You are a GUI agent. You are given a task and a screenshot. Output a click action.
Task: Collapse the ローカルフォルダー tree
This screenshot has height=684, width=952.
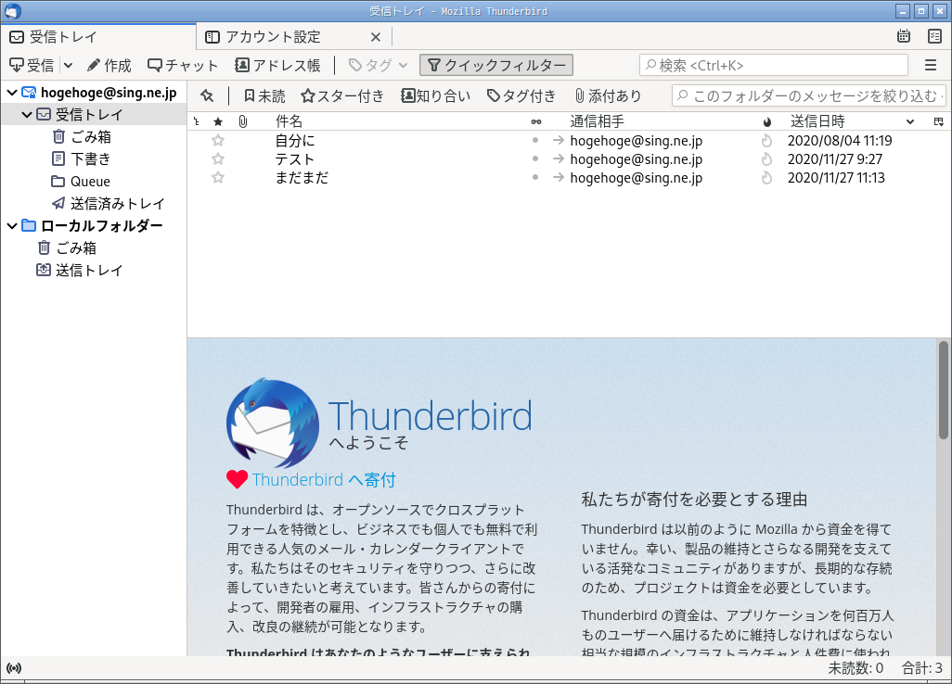(x=12, y=225)
